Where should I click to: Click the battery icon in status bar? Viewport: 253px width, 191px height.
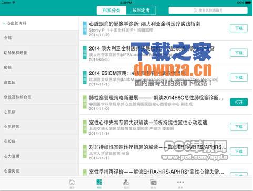click(248, 3)
